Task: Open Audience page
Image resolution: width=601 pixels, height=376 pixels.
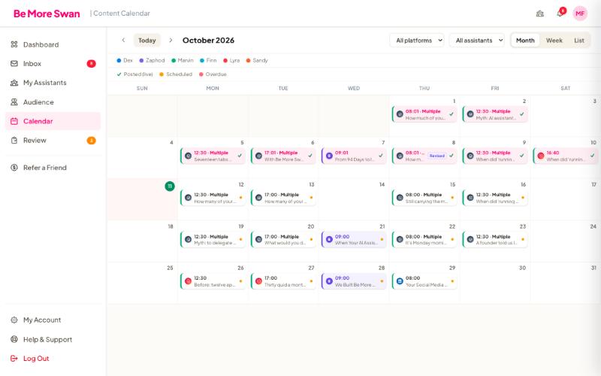Action: pyautogui.click(x=53, y=102)
